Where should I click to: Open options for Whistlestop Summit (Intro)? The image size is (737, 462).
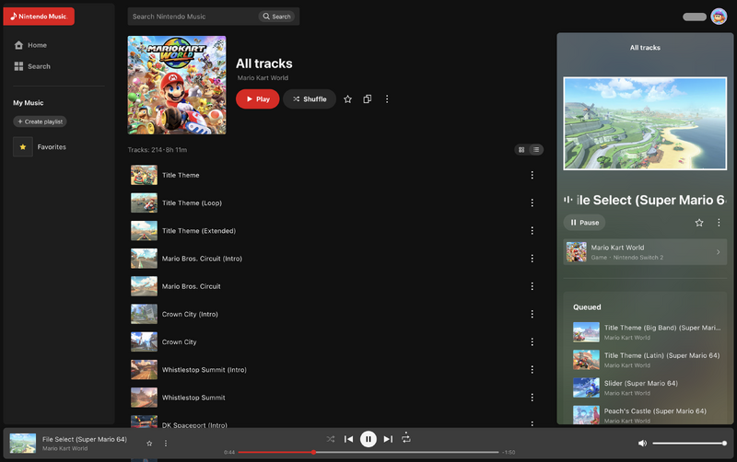click(x=532, y=370)
